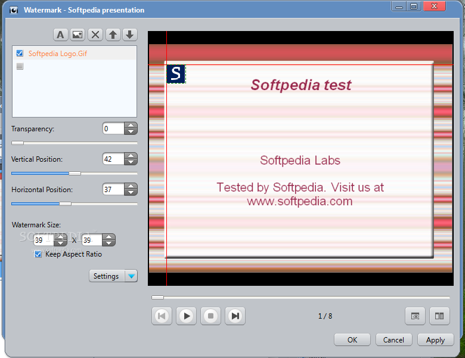The height and width of the screenshot is (358, 465).
Task: Focus the Horizontal Position input field
Action: [113, 189]
